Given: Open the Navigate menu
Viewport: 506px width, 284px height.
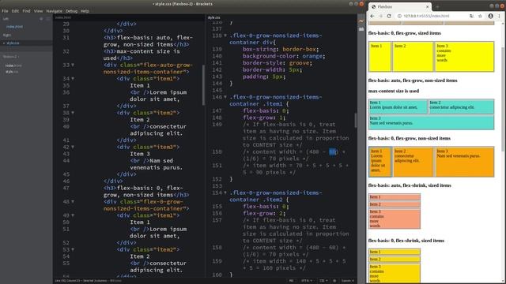Looking at the screenshot, I should (x=55, y=11).
